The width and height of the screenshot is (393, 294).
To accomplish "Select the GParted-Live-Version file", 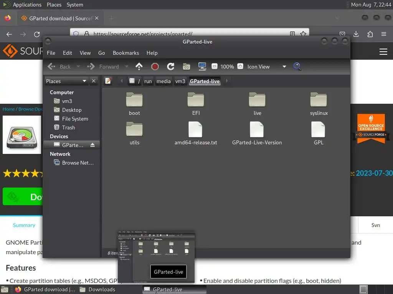I will (x=257, y=134).
